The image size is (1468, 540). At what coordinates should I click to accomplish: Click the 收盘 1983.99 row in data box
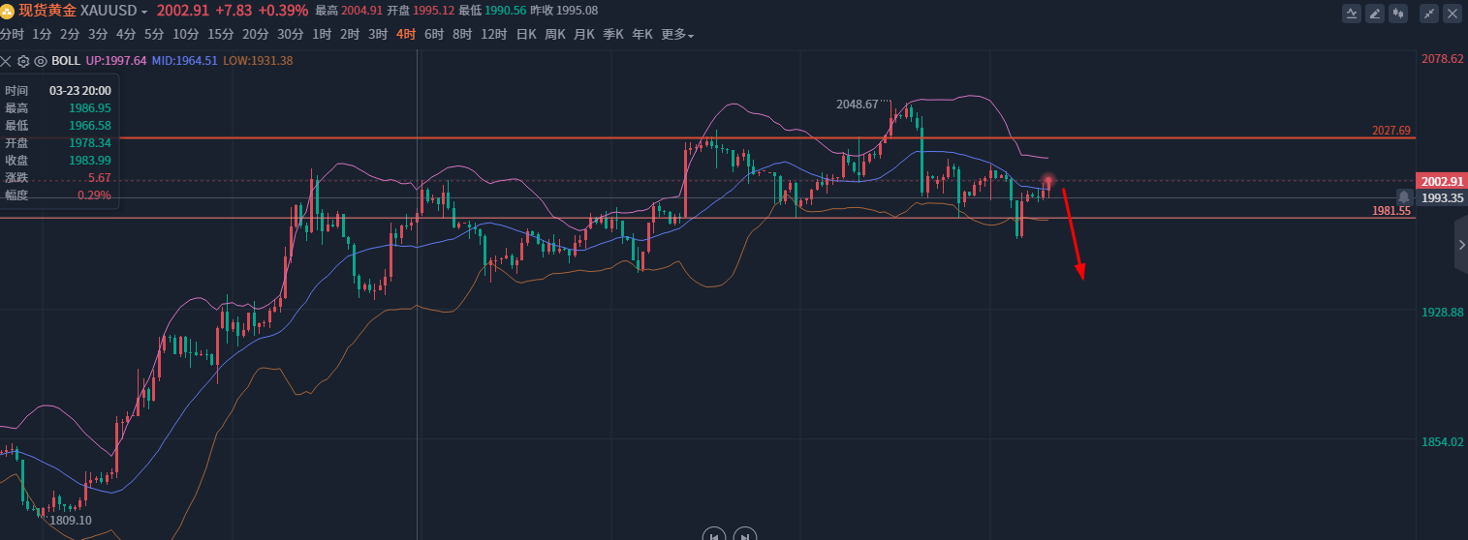coord(58,161)
